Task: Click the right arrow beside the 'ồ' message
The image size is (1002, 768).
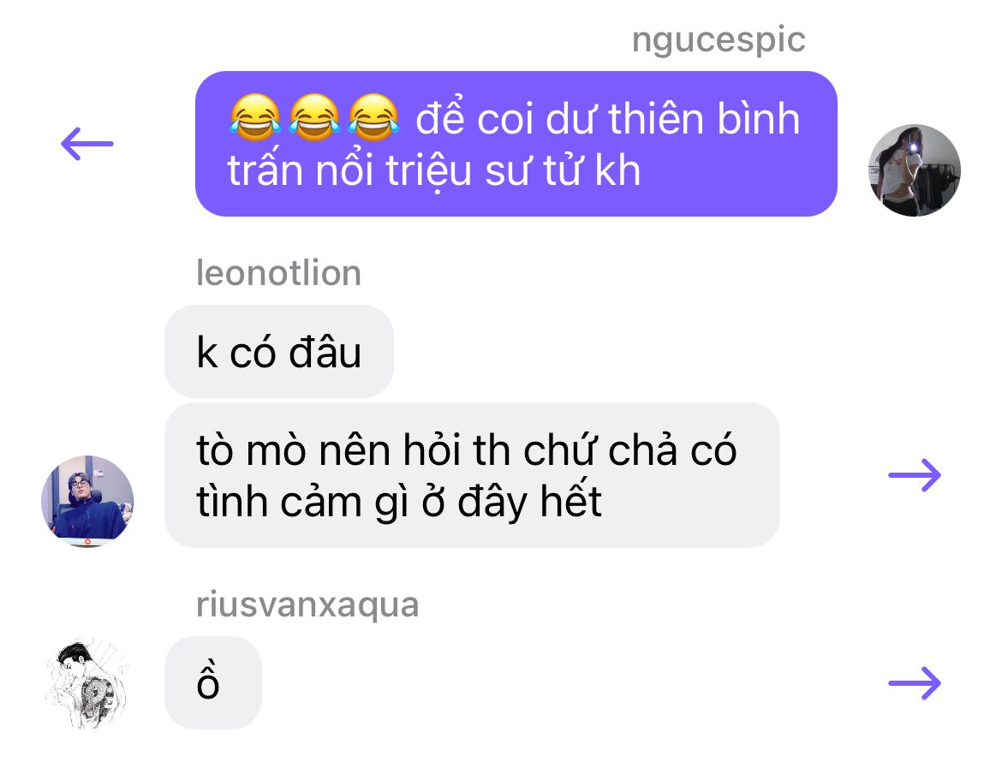Action: coord(915,683)
